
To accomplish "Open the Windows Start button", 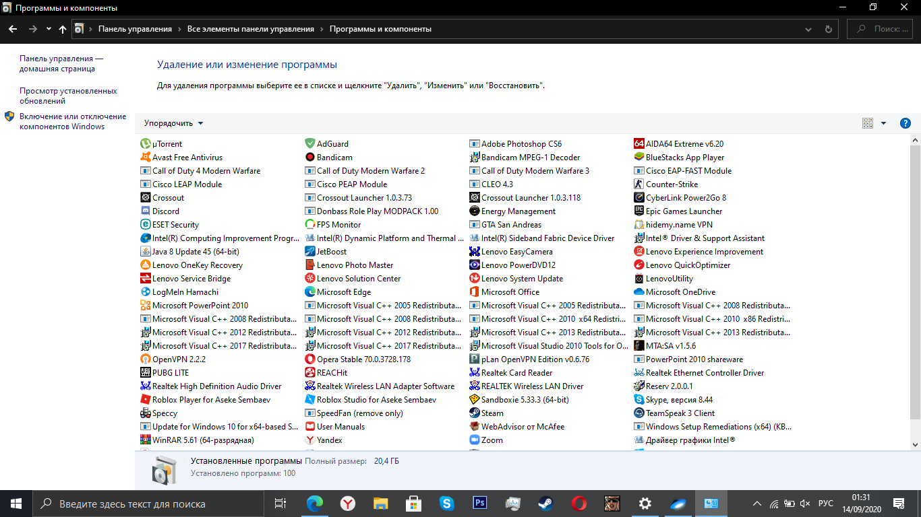I will coord(16,504).
